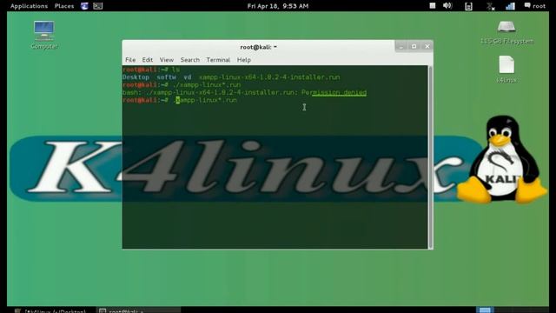Open the root user menu
Viewport: 556px width, 313px height.
[535, 6]
